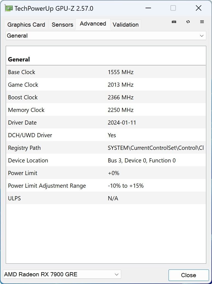
Task: Select the ULPS value N/A
Action: coord(113,198)
